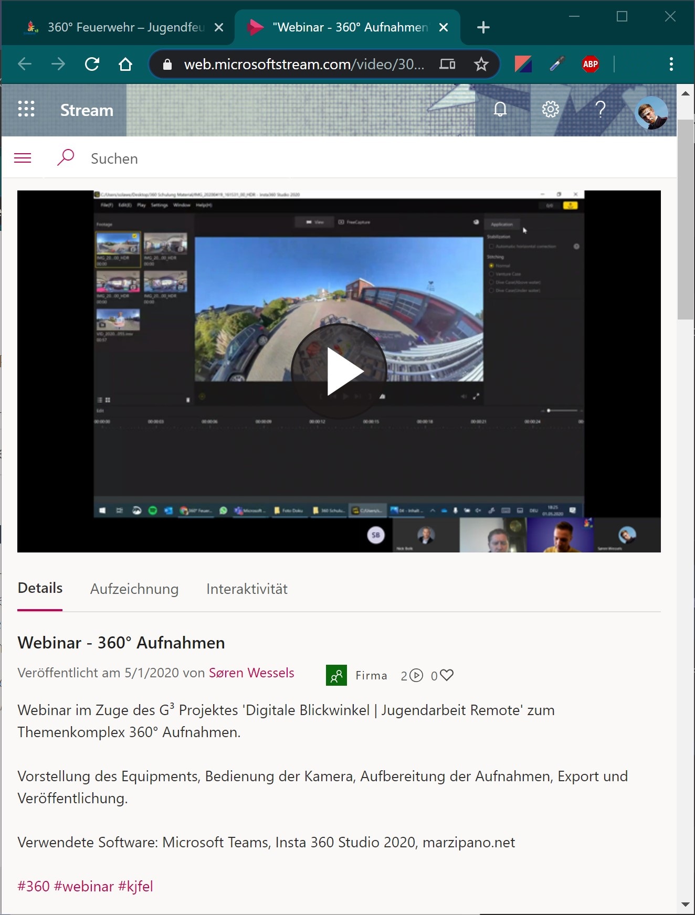Click the Firma permission group icon
The width and height of the screenshot is (695, 915).
336,675
